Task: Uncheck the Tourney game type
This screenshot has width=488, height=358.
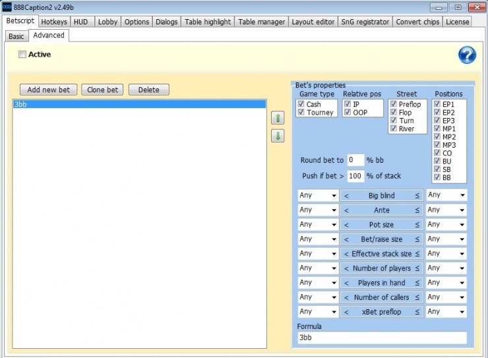Action: (x=301, y=112)
